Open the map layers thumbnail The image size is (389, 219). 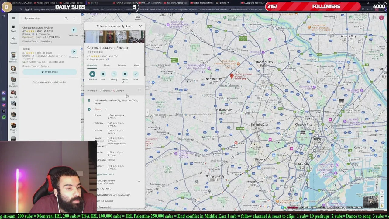(371, 201)
